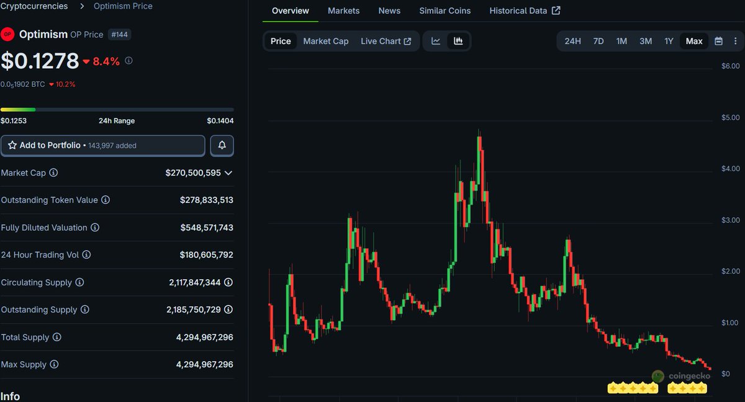Set chart range to 1Y
This screenshot has height=402, width=745.
tap(669, 41)
